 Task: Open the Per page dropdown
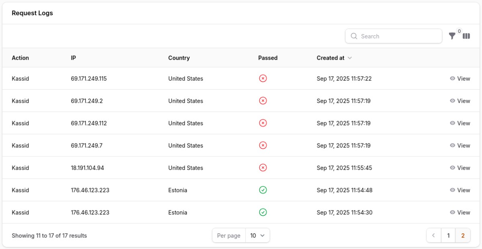coord(257,236)
